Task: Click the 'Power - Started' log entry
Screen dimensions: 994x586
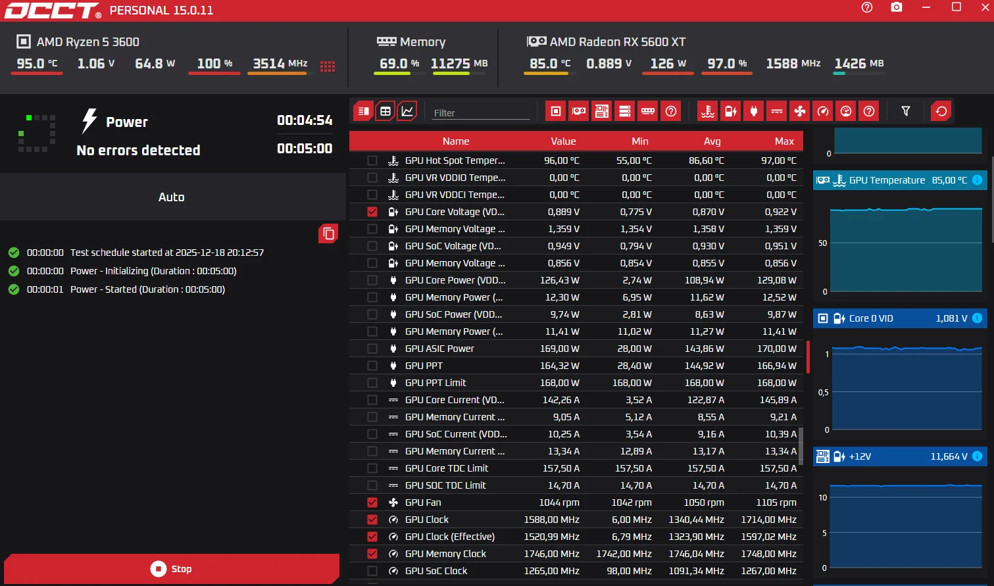Action: point(147,289)
